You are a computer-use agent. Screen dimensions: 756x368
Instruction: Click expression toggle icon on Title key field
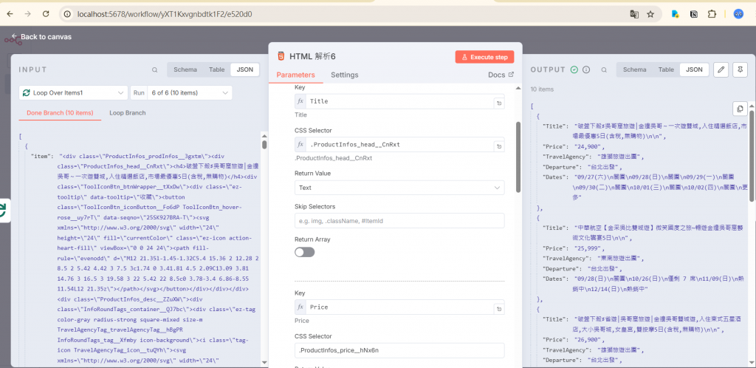click(499, 103)
